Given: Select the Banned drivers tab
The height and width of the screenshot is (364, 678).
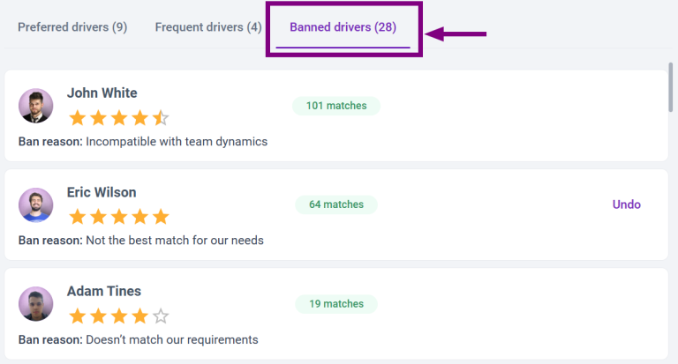Looking at the screenshot, I should click(343, 27).
